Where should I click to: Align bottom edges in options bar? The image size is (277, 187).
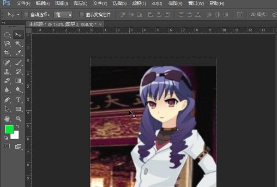139,14
